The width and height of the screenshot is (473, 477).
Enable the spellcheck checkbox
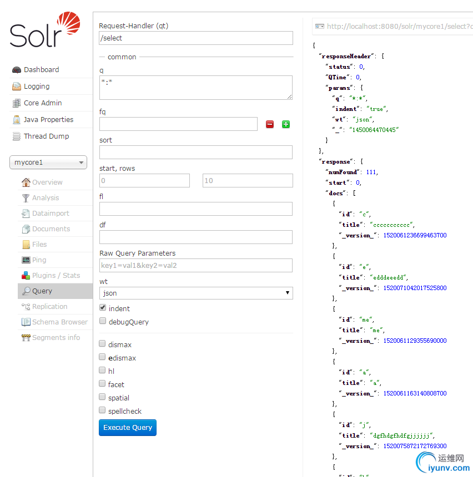102,410
